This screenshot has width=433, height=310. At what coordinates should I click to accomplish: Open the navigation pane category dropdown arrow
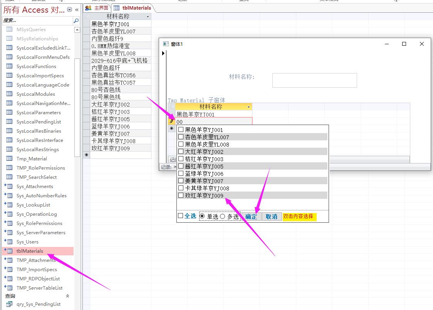[70, 10]
